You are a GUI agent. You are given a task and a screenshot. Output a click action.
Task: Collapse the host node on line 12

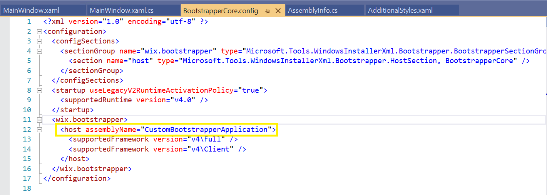click(x=39, y=130)
